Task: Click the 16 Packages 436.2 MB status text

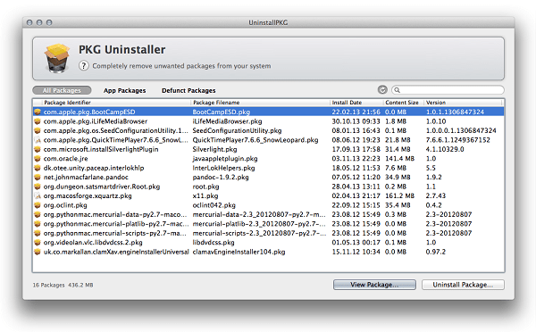Action: tap(63, 285)
